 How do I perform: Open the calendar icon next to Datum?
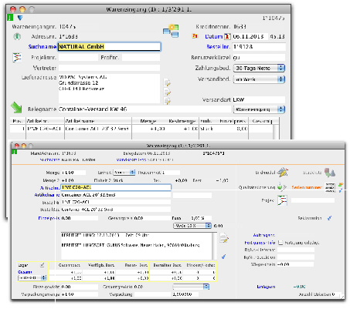coord(227,36)
